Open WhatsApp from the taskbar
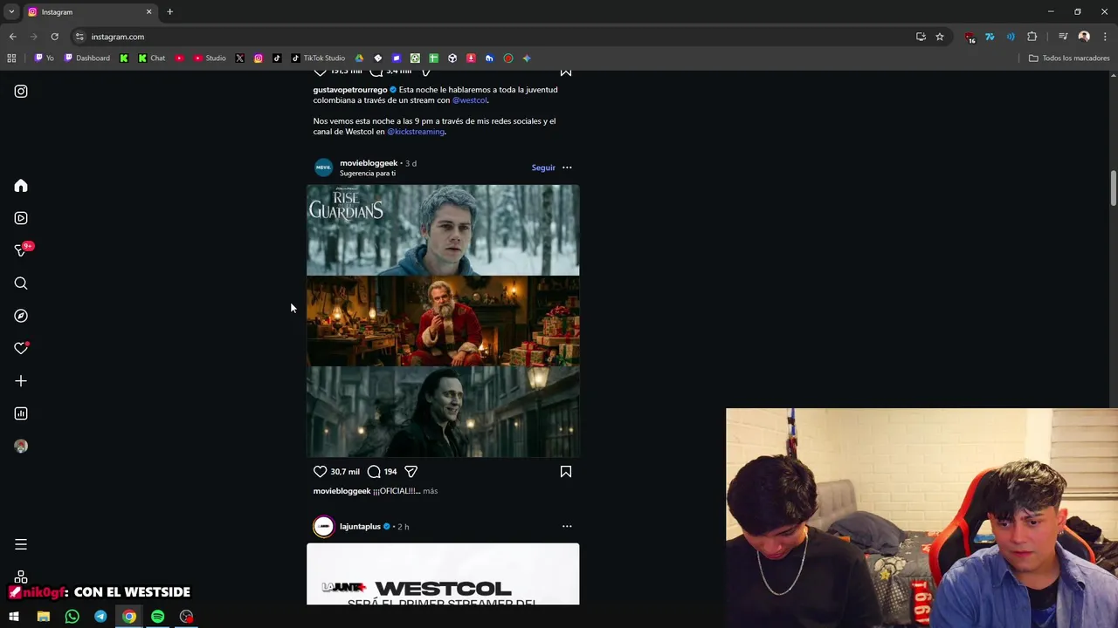1118x628 pixels. click(x=72, y=617)
